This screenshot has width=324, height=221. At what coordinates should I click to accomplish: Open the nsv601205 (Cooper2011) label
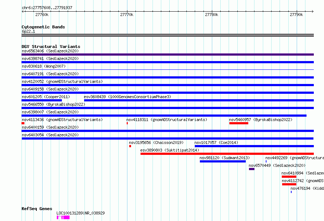46,97
